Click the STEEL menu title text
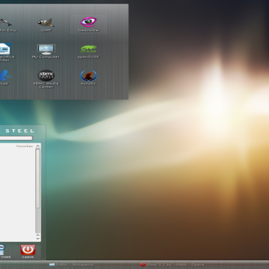Screen dimensions: 269x269 pyautogui.click(x=20, y=131)
